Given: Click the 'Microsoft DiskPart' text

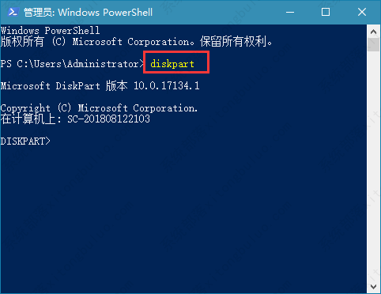Looking at the screenshot, I should [x=51, y=86].
